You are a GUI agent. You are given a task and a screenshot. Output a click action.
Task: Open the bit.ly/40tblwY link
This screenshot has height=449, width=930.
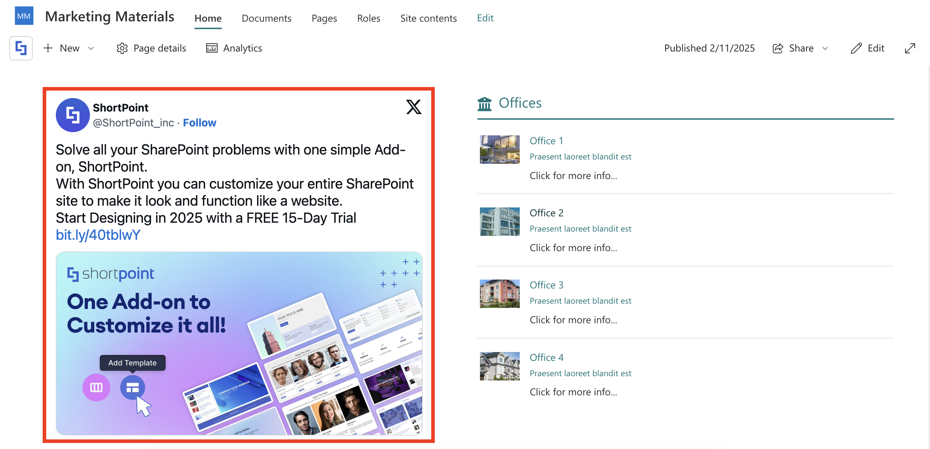[x=98, y=235]
